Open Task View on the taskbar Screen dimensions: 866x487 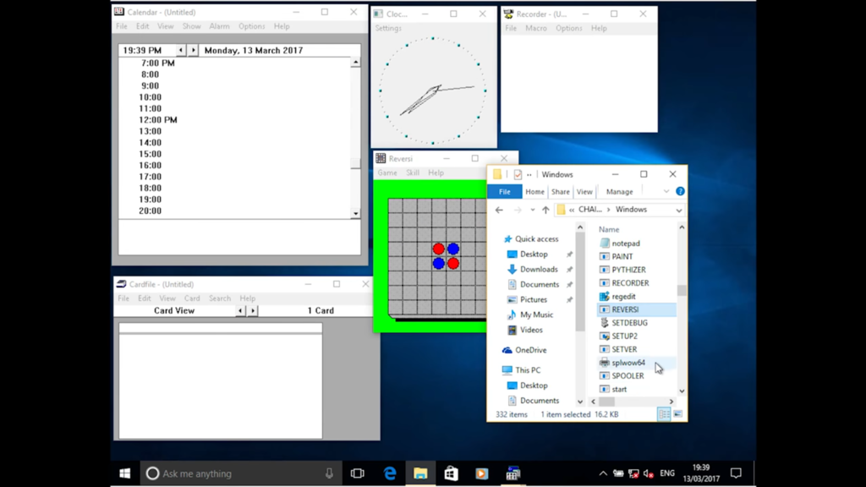click(358, 473)
